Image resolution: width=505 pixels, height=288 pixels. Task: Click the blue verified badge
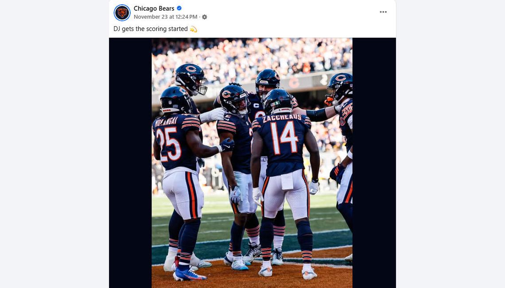pos(179,8)
